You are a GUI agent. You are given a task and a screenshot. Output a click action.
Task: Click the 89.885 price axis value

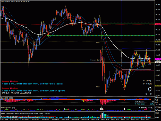[x=158, y=75]
